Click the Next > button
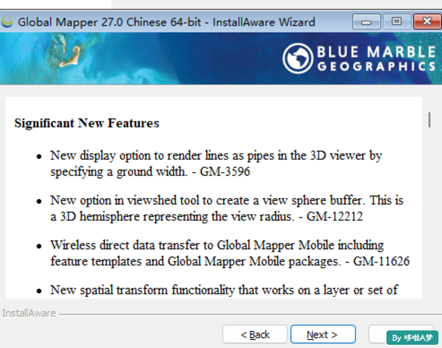The width and height of the screenshot is (442, 348). (323, 334)
